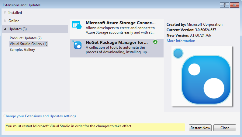Viewport: 242px width, 137px height.
Task: Open Change your Extensions and Updates settings
Action: (40, 116)
